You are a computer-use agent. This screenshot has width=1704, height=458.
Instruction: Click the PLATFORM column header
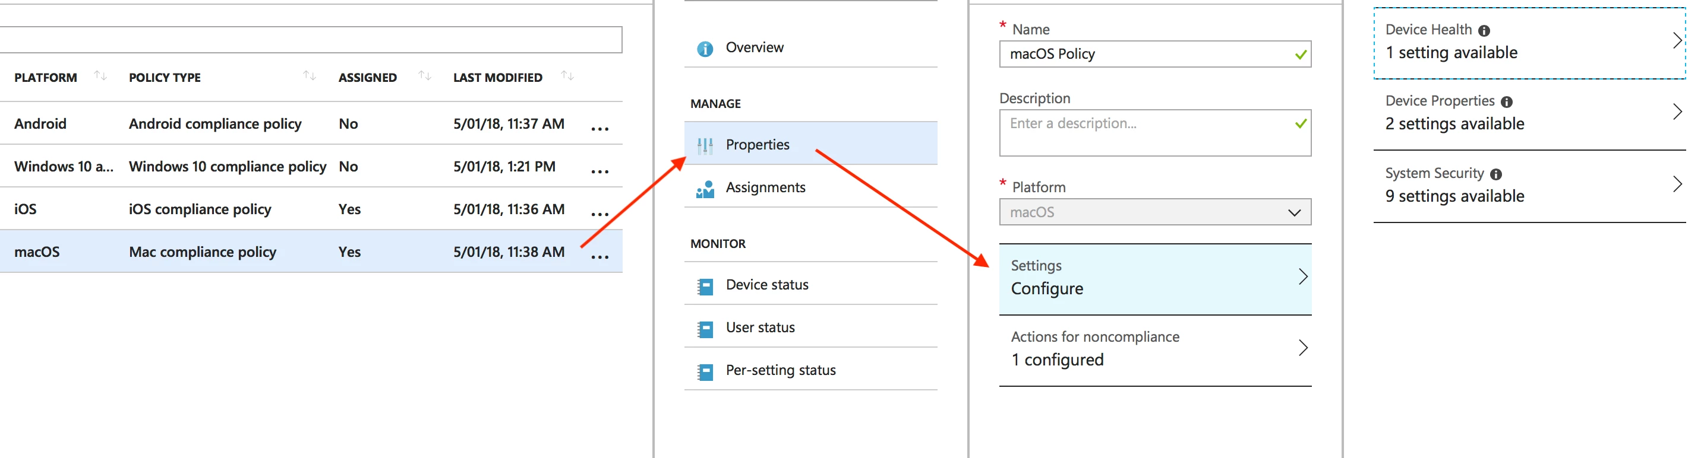pyautogui.click(x=46, y=77)
